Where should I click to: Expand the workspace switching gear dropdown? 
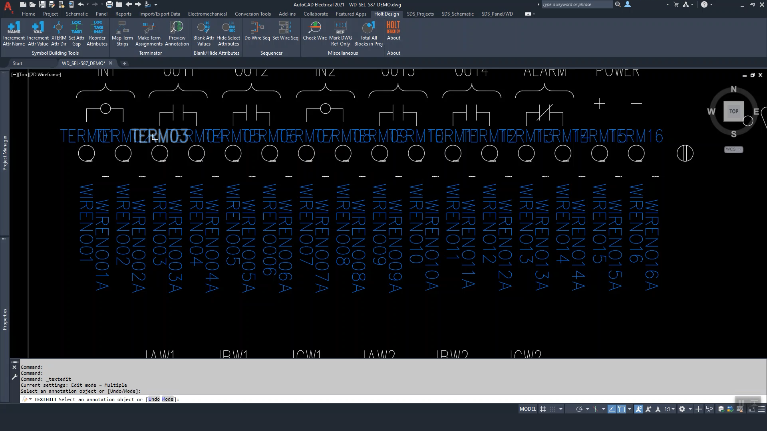pyautogui.click(x=690, y=409)
